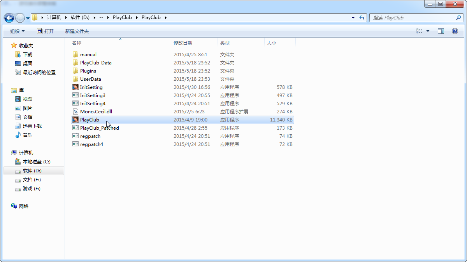Click the 应用程序扩展 type cell
467x262 pixels.
click(x=234, y=112)
